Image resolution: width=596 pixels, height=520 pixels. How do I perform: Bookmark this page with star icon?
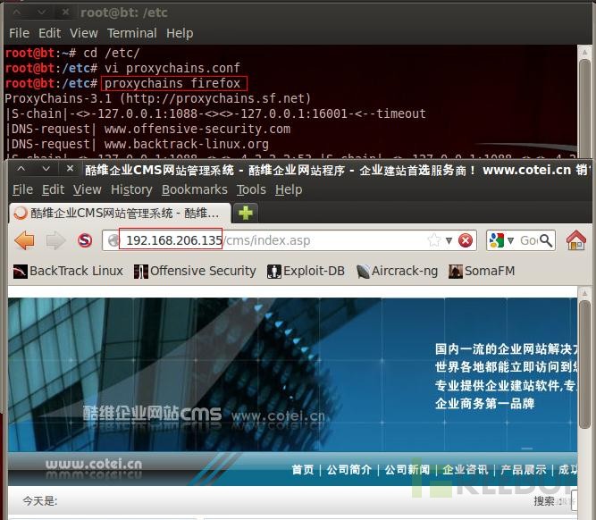pyautogui.click(x=433, y=240)
